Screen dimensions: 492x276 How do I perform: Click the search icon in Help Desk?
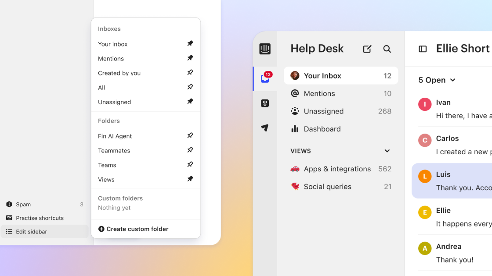click(x=387, y=49)
